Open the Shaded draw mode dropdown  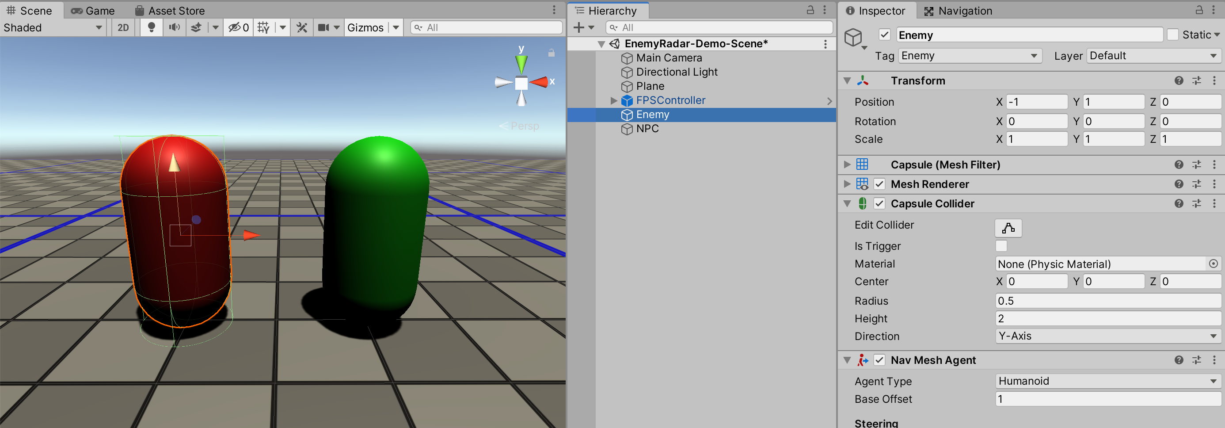(52, 27)
